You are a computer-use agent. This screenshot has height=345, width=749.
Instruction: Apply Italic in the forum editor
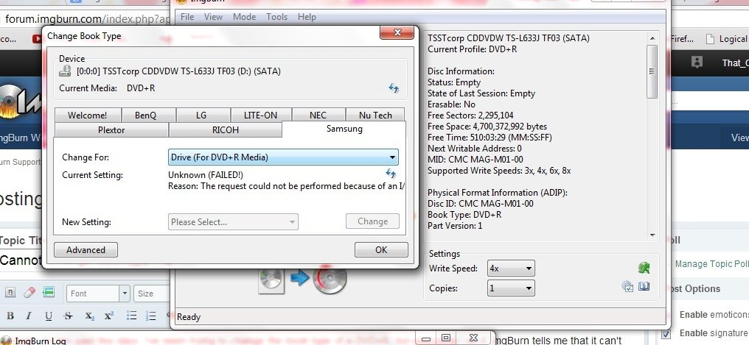pos(29,316)
